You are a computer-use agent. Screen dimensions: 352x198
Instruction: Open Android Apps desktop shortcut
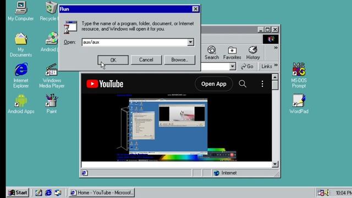(21, 104)
